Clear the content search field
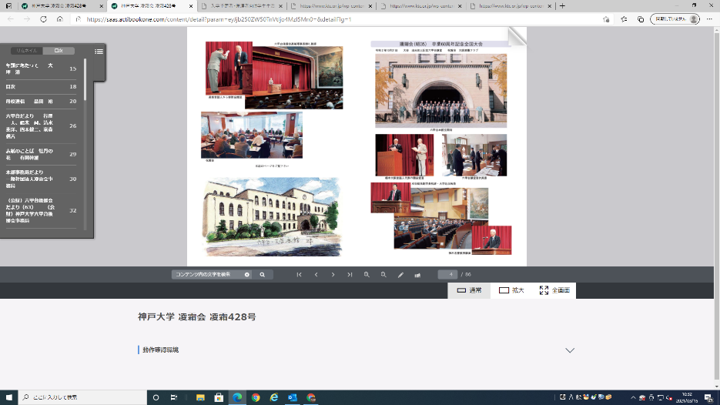This screenshot has width=720, height=405. click(x=247, y=275)
